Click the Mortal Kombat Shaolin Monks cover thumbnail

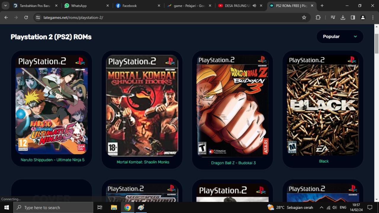tap(142, 106)
